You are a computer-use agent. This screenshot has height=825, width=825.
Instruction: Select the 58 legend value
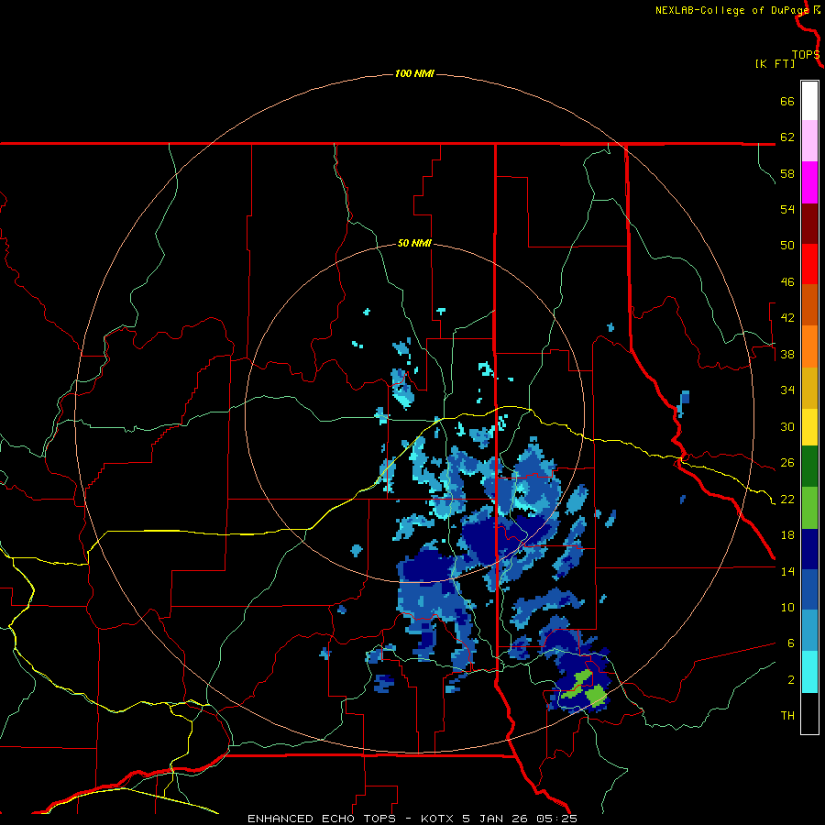coord(787,173)
